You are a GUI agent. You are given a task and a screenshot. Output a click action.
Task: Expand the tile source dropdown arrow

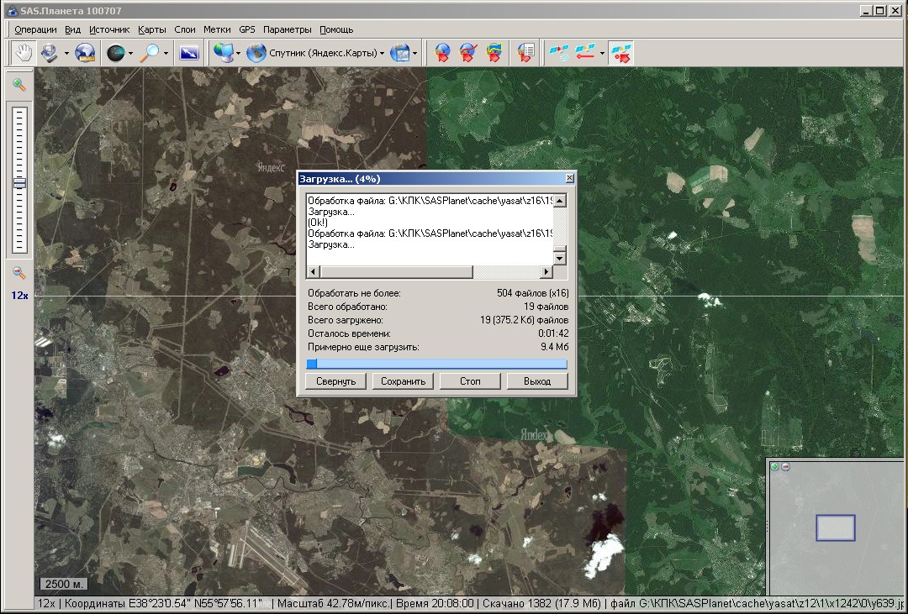238,53
